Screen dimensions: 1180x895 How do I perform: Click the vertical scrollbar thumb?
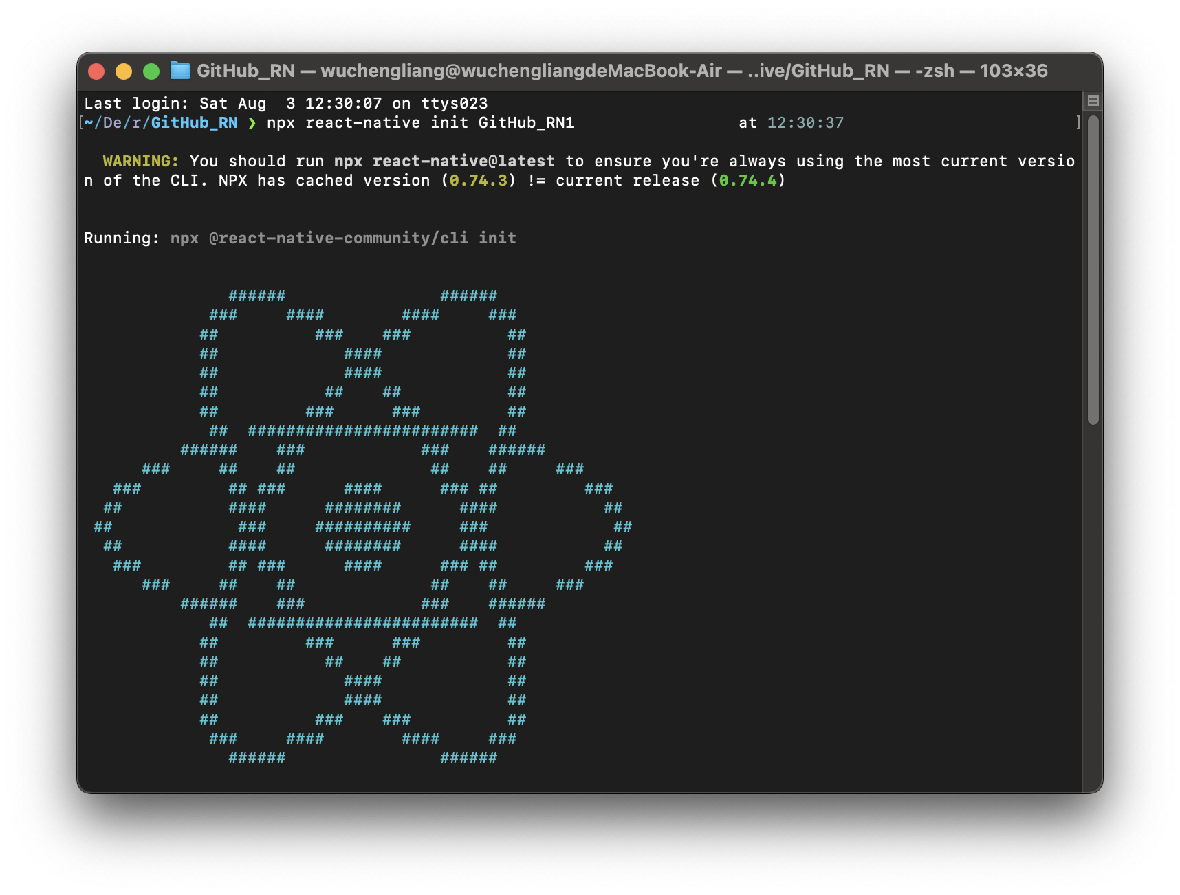point(1093,270)
